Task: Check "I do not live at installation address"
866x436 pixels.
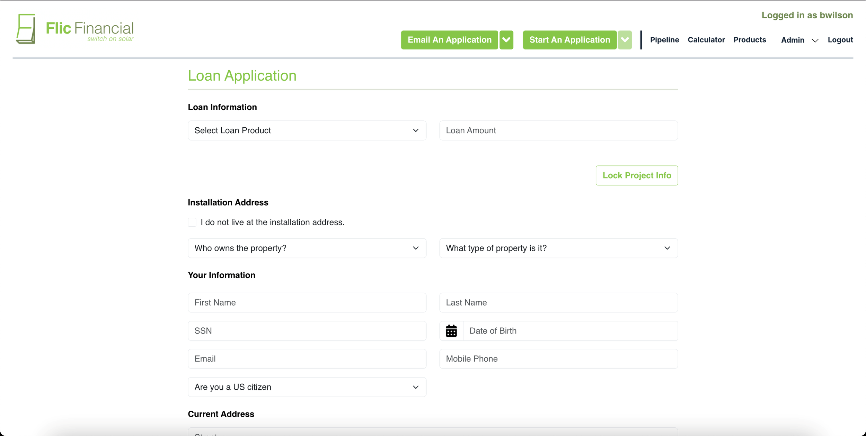Action: point(192,222)
